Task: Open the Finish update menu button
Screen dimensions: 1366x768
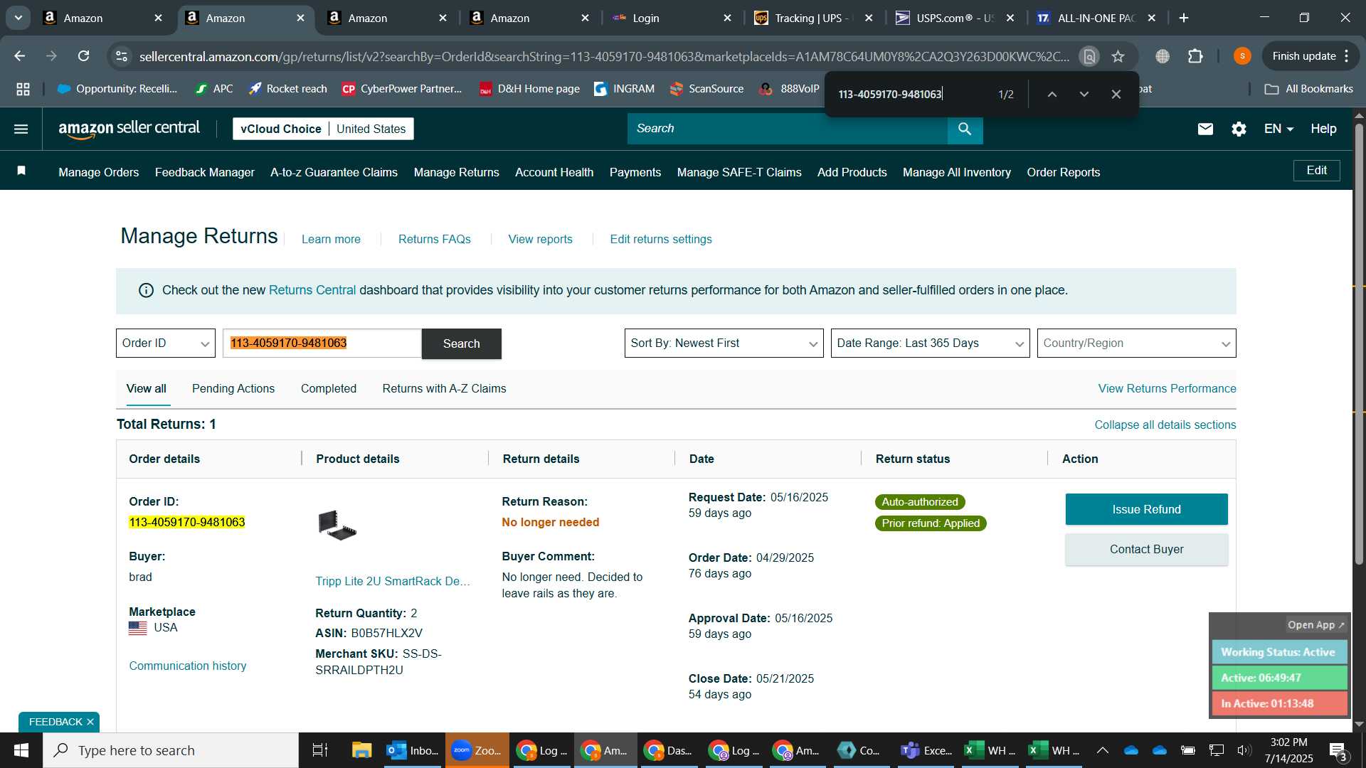Action: click(x=1311, y=56)
